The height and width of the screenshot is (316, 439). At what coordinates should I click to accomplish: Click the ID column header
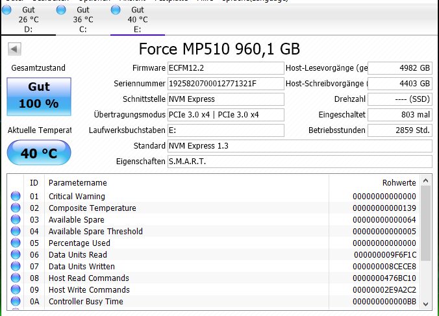[34, 182]
